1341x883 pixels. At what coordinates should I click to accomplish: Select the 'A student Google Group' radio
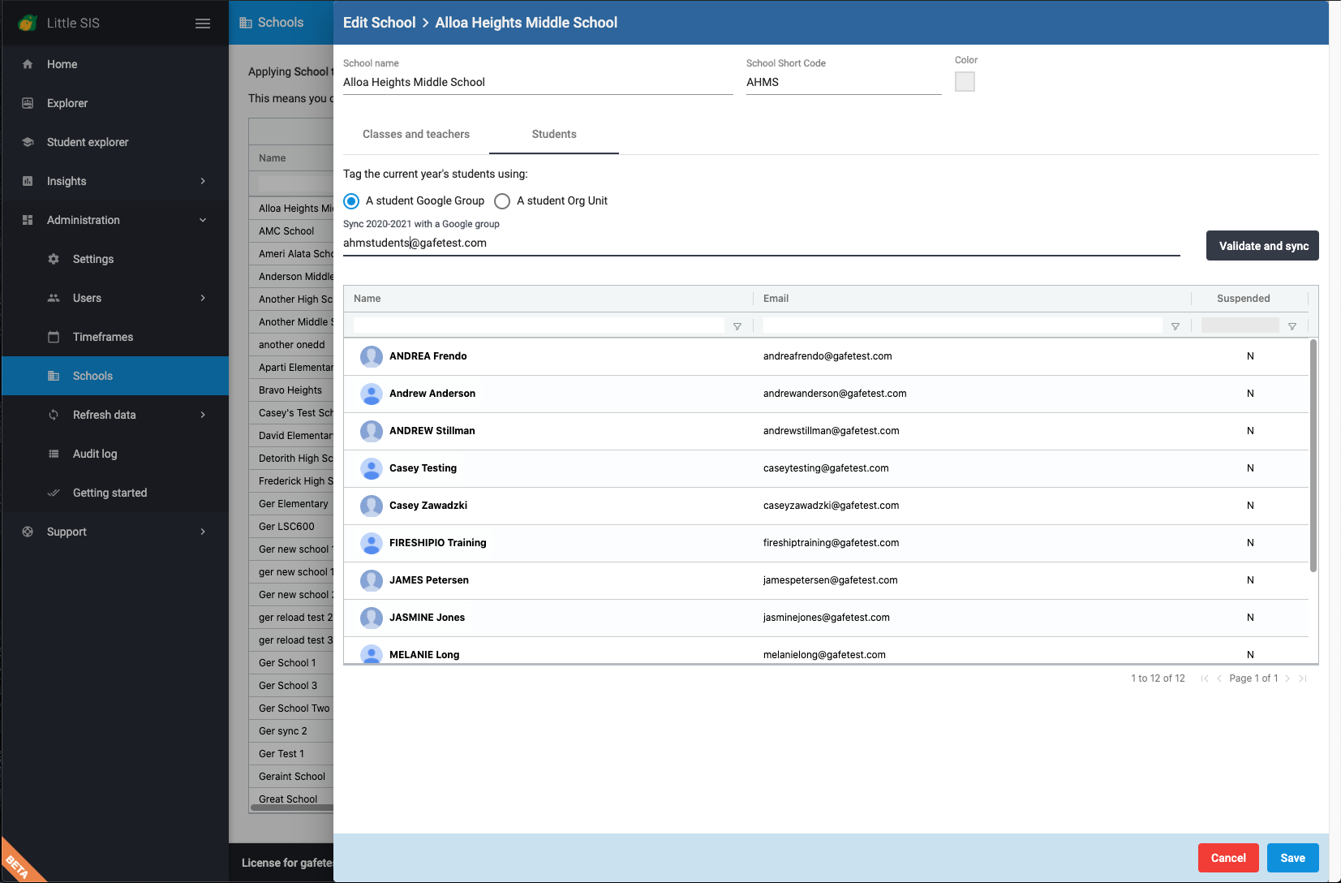tap(351, 201)
